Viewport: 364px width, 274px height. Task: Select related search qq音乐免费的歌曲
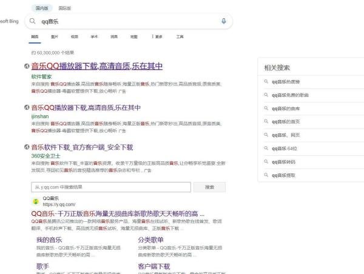click(x=290, y=95)
